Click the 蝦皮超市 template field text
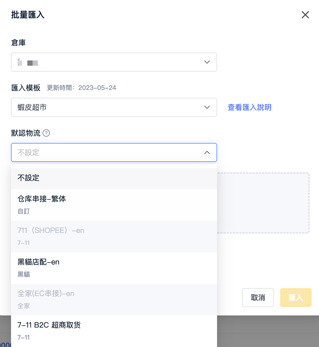This screenshot has height=347, width=319. point(32,107)
